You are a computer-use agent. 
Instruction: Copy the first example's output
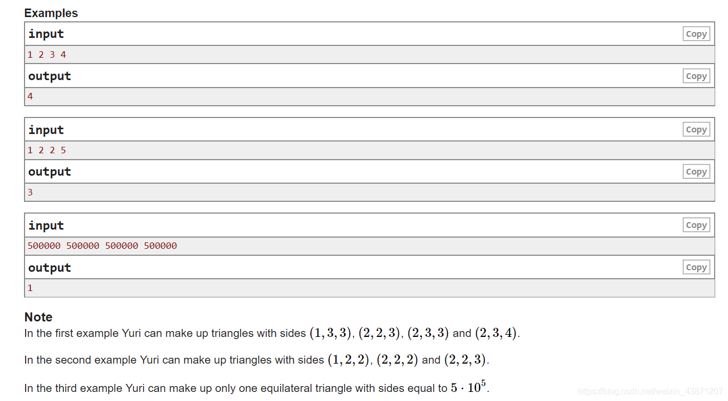(x=696, y=76)
